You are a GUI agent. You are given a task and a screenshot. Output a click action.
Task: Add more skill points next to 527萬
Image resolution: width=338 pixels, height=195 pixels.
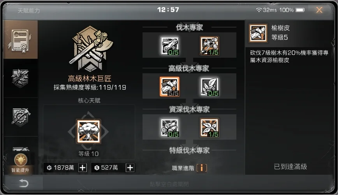tap(130, 168)
